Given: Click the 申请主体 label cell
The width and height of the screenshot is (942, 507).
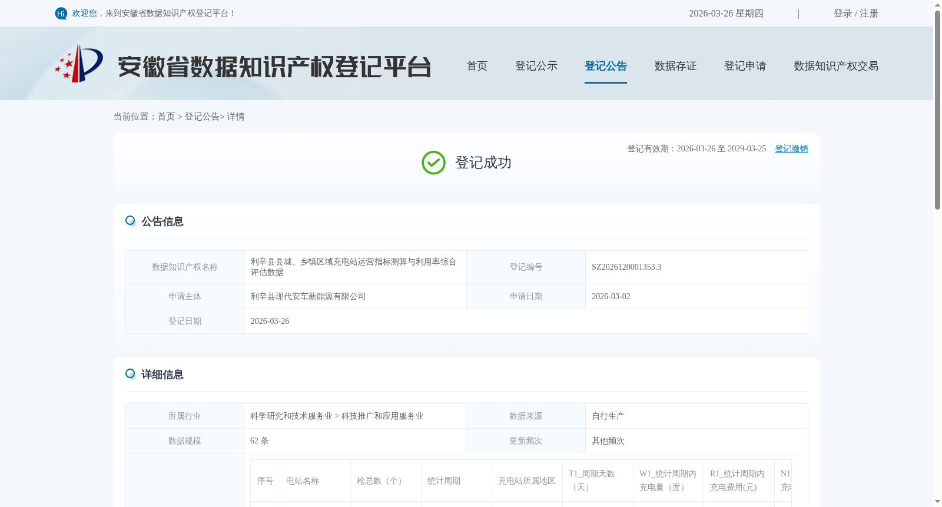Looking at the screenshot, I should (185, 297).
